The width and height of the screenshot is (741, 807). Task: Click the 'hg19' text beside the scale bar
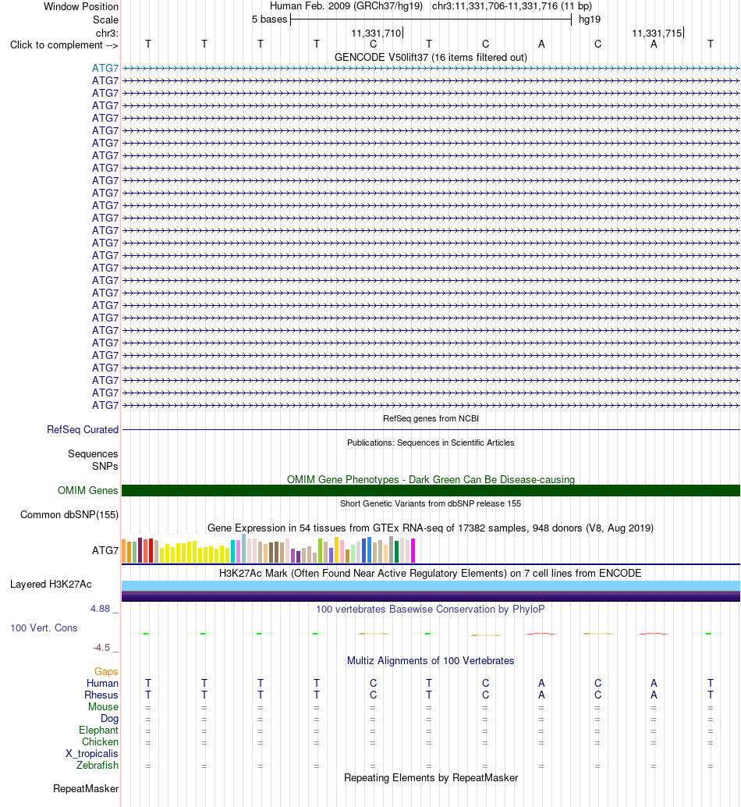[590, 19]
